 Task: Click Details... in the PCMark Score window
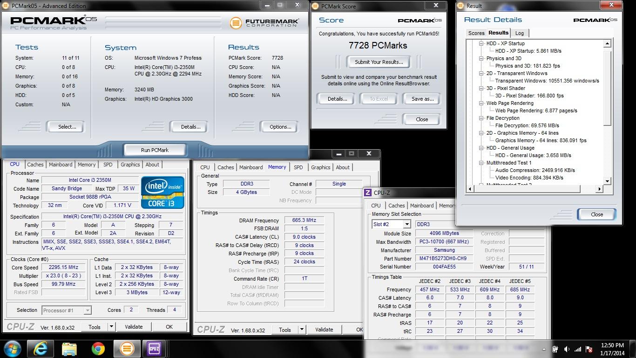click(x=338, y=99)
